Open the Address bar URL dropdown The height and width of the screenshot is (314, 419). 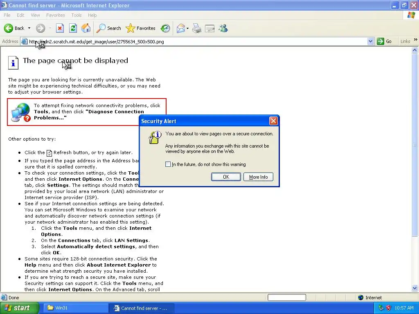point(370,41)
